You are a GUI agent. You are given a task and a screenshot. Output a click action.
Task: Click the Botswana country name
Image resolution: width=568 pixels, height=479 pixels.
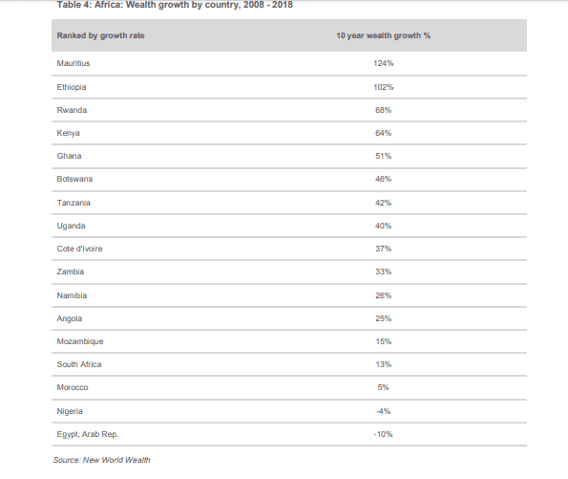click(74, 179)
